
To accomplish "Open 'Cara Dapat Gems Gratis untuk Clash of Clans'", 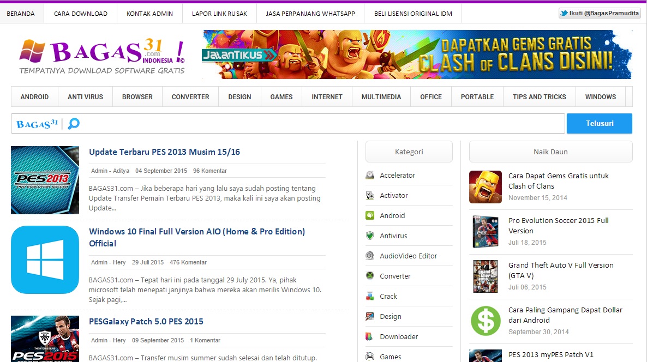I will pyautogui.click(x=558, y=181).
